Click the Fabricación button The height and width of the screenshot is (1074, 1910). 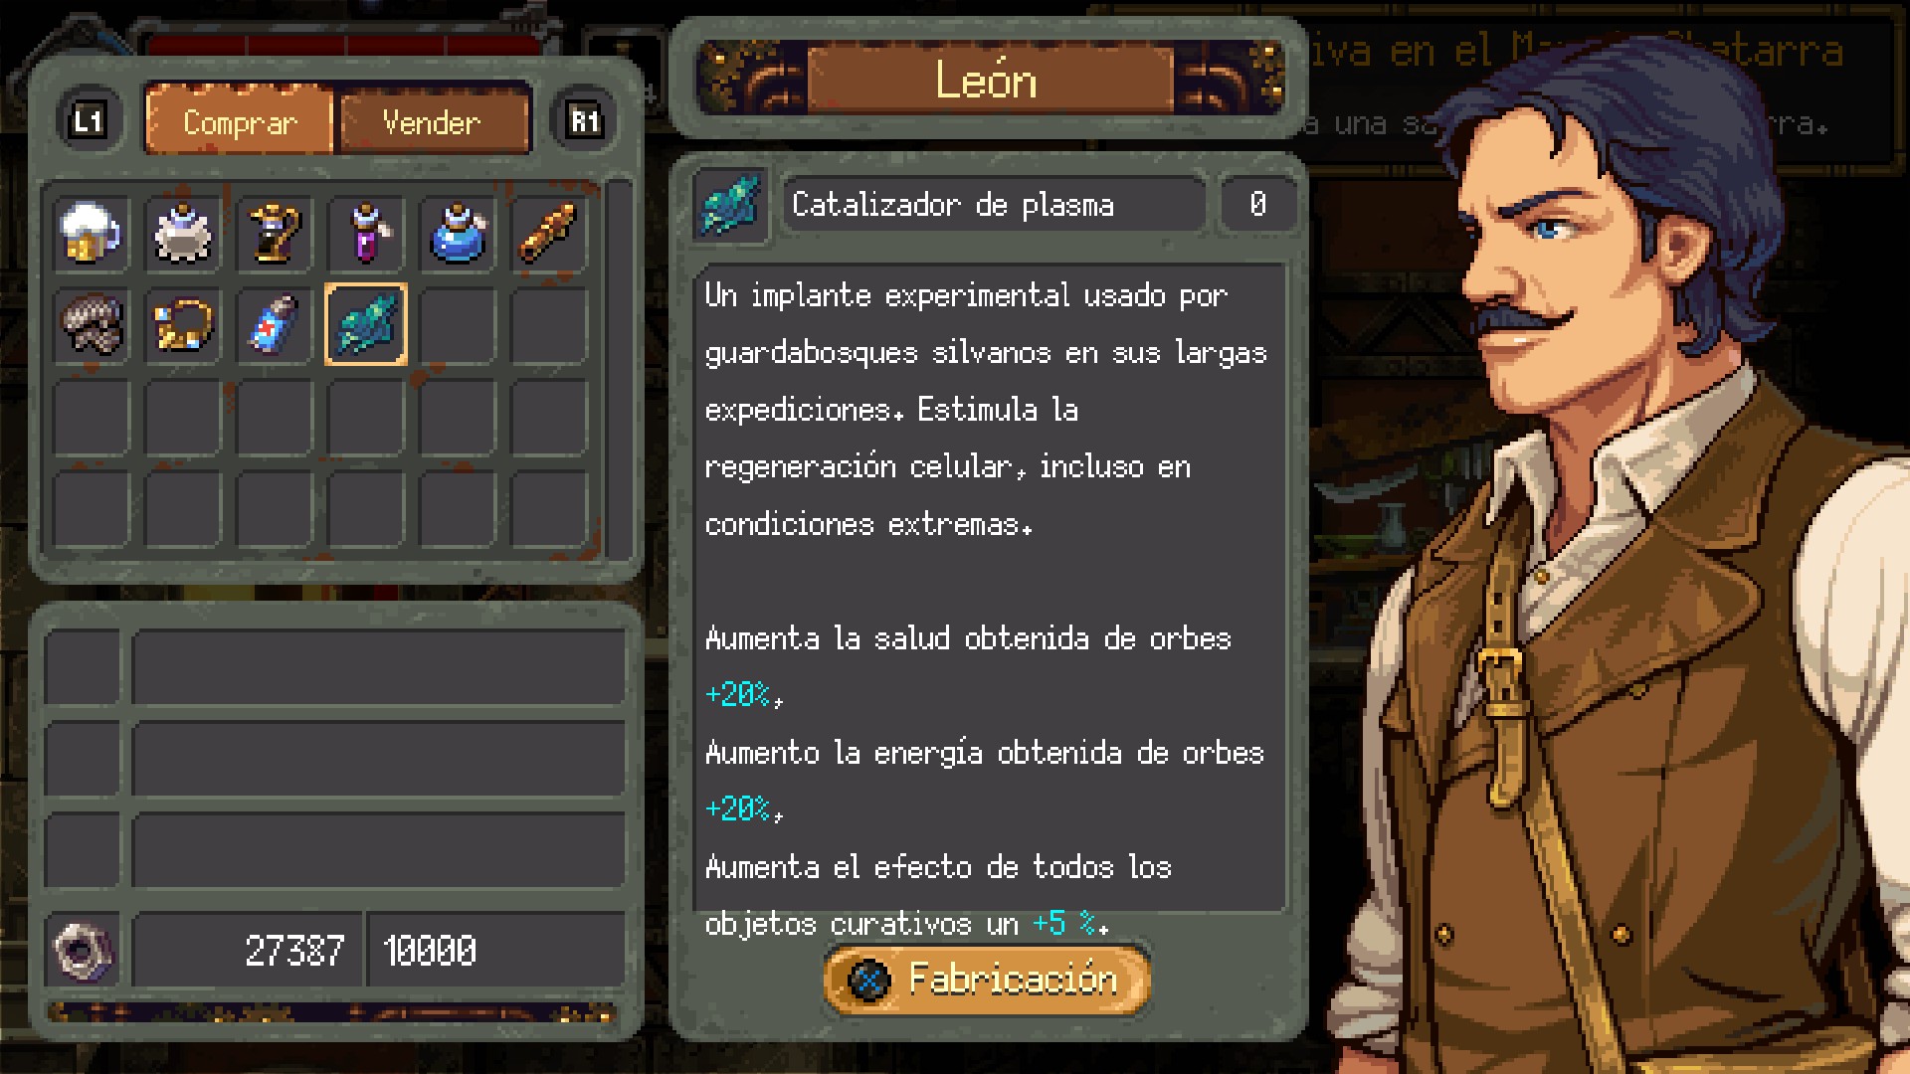(x=987, y=981)
